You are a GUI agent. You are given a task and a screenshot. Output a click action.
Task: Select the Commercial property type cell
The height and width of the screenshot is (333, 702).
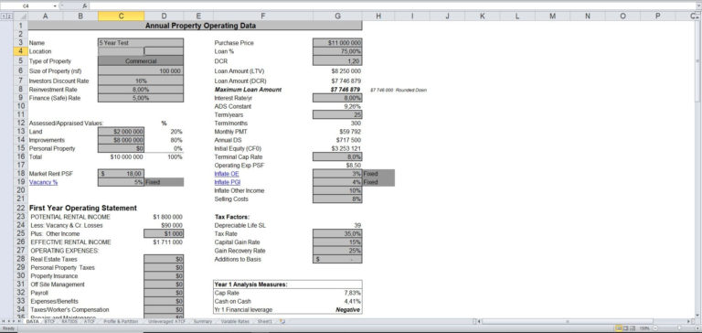point(141,61)
